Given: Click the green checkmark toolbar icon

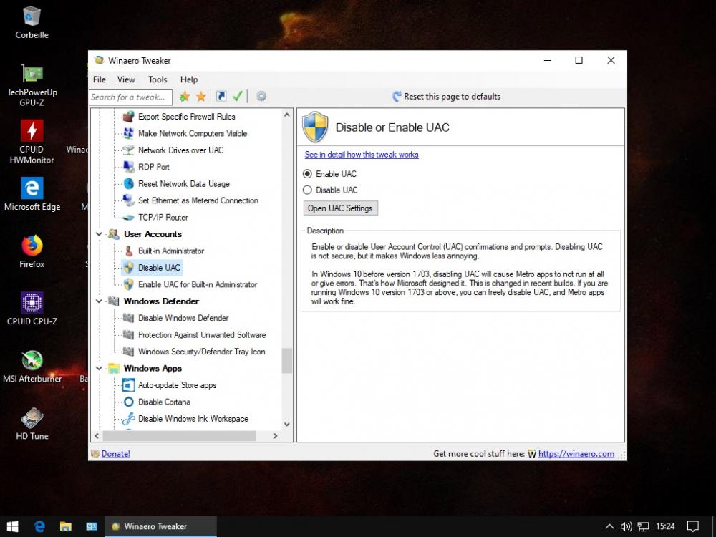Looking at the screenshot, I should tap(238, 97).
